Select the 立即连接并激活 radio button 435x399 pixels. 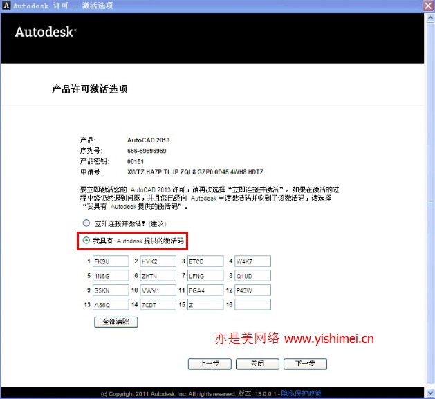coord(86,223)
